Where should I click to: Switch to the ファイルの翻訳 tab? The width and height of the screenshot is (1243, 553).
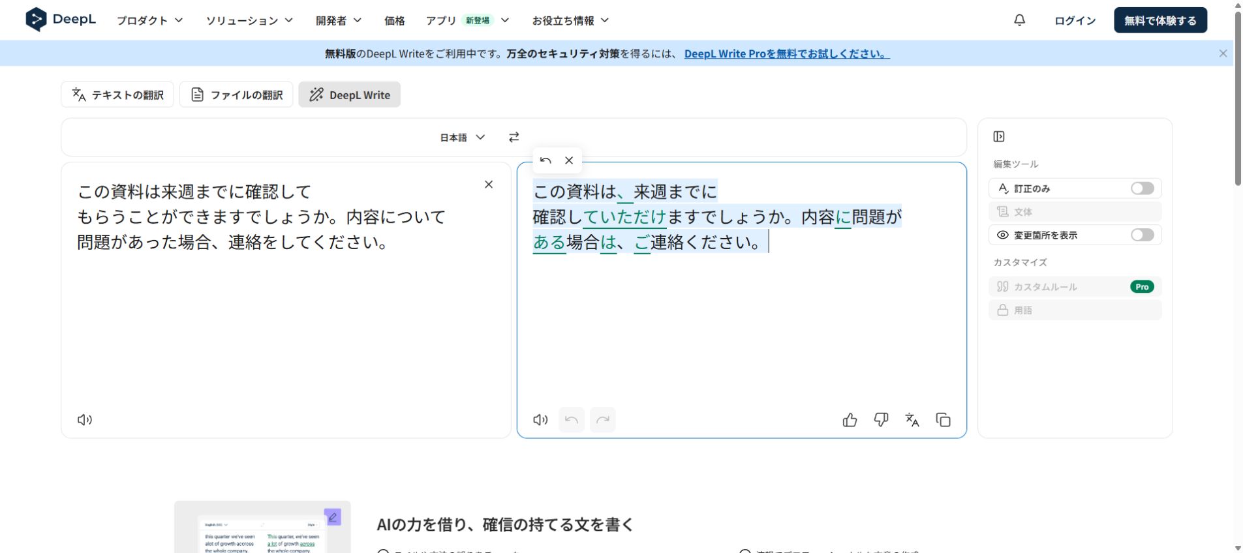pyautogui.click(x=236, y=95)
